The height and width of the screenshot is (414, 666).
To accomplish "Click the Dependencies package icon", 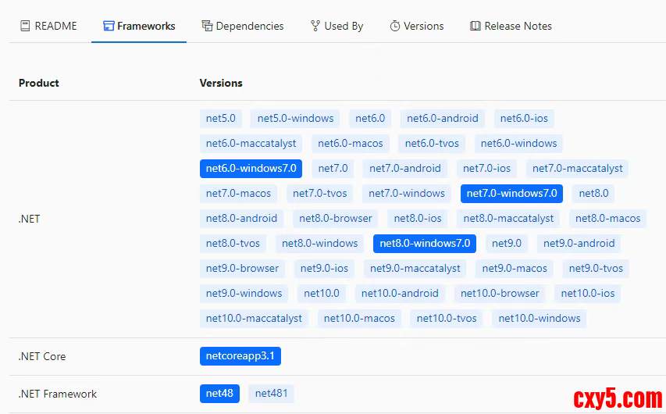I will pyautogui.click(x=207, y=26).
